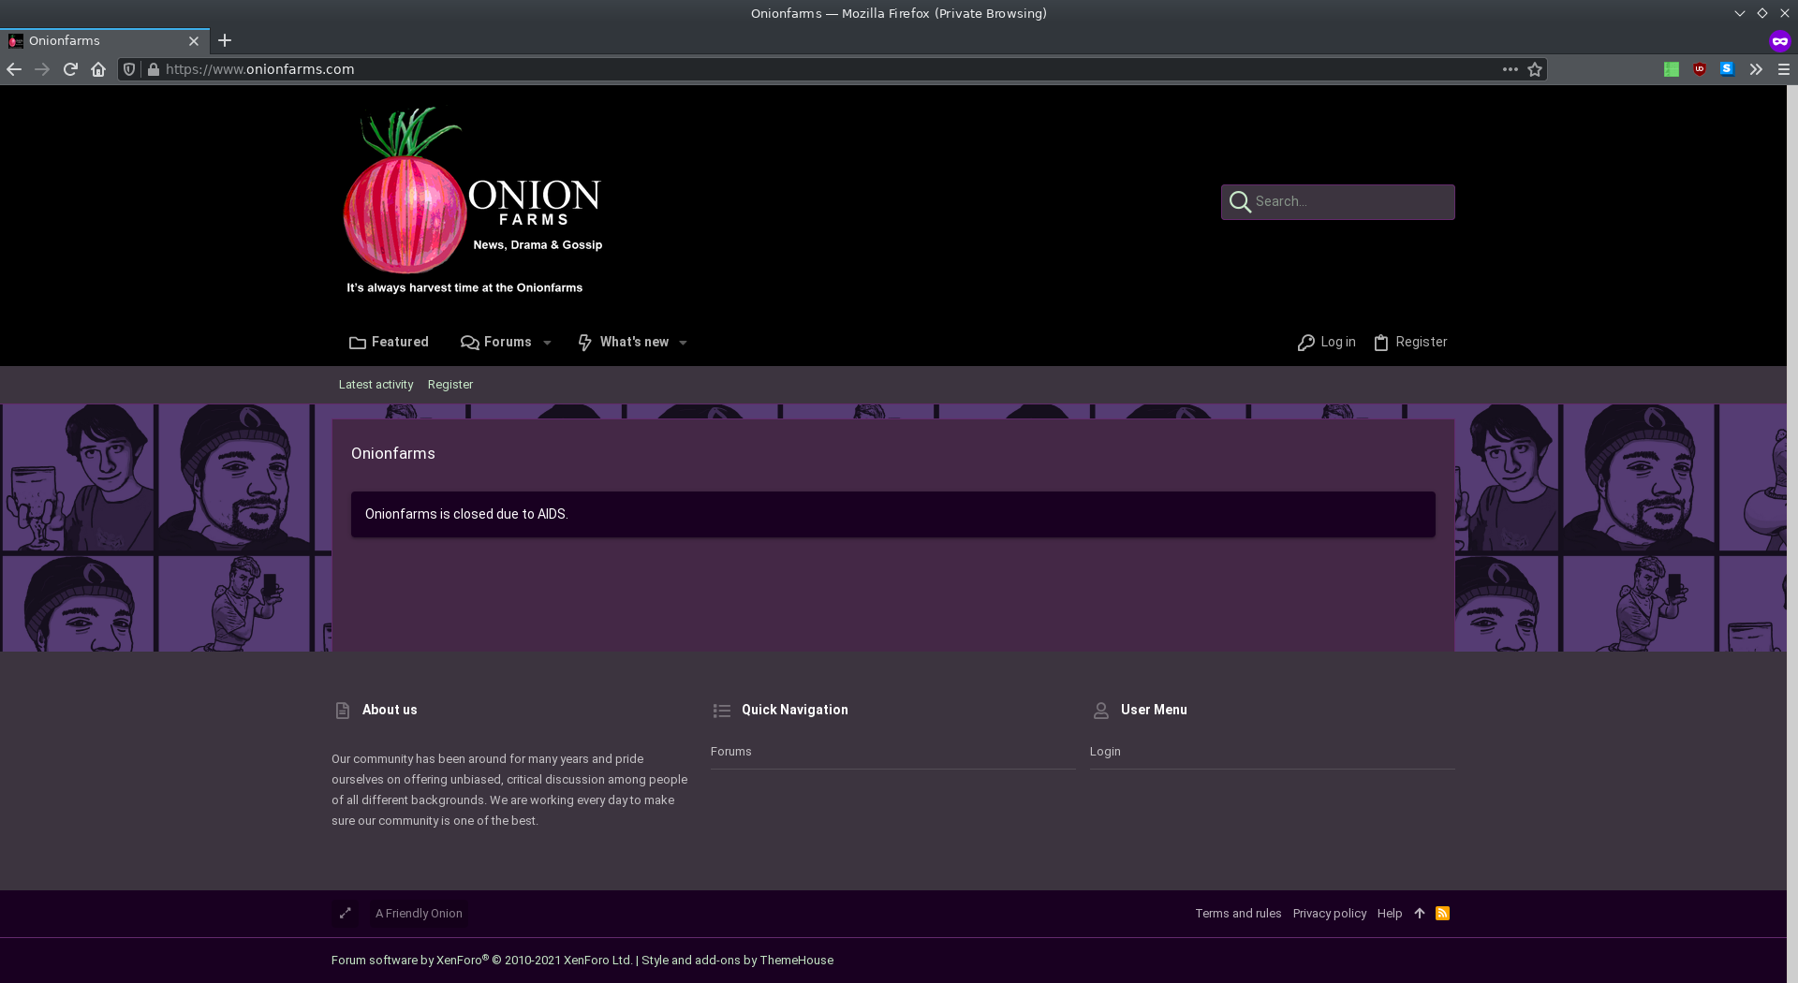Open the tracking protection shield icon
Image resolution: width=1798 pixels, height=983 pixels.
[x=129, y=69]
